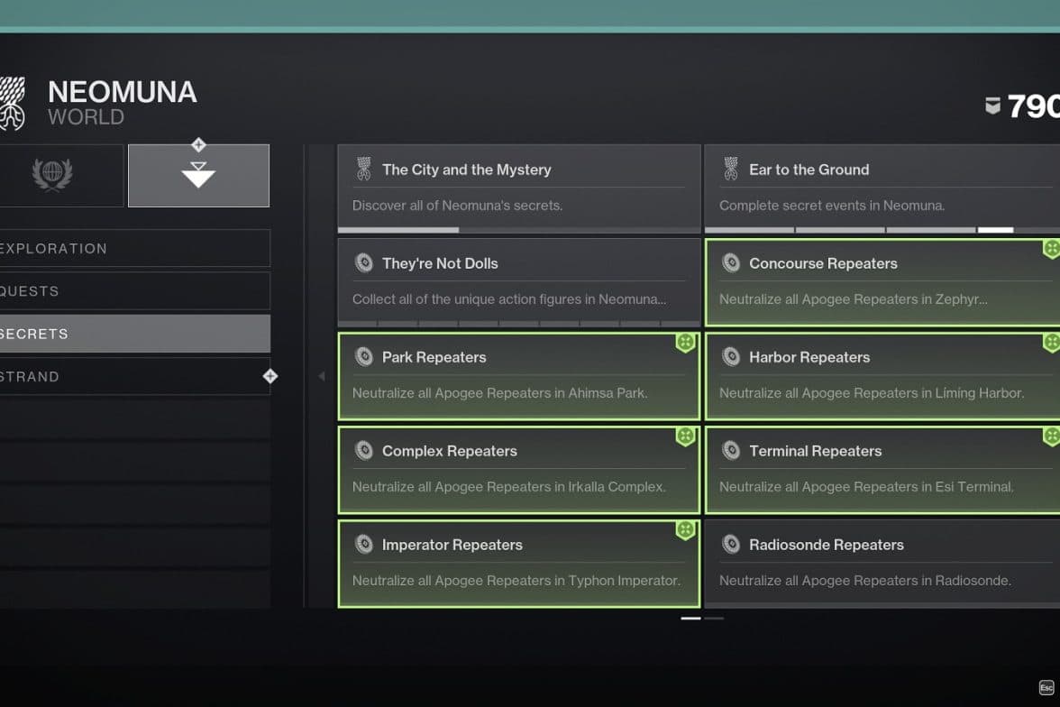
Task: Toggle the Complex Repeaters green tracking badge
Action: tap(685, 436)
